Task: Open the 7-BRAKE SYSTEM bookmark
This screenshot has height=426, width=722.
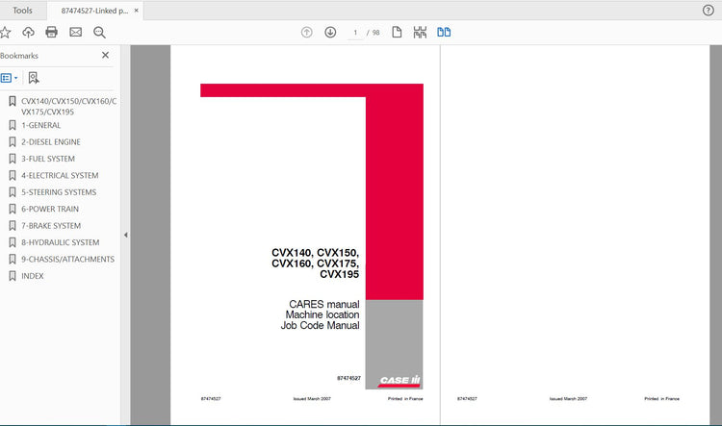Action: pos(51,226)
